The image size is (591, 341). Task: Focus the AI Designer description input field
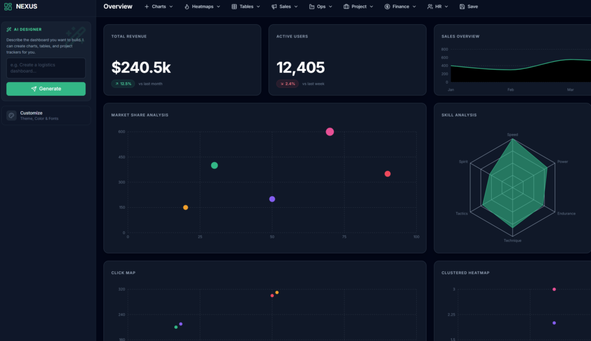46,68
